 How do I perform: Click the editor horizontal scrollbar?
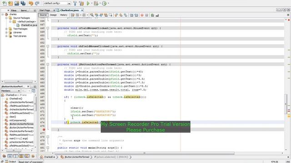pos(145,153)
